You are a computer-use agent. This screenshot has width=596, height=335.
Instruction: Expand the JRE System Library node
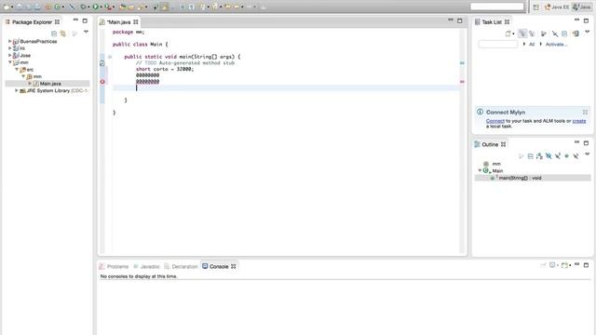click(17, 90)
